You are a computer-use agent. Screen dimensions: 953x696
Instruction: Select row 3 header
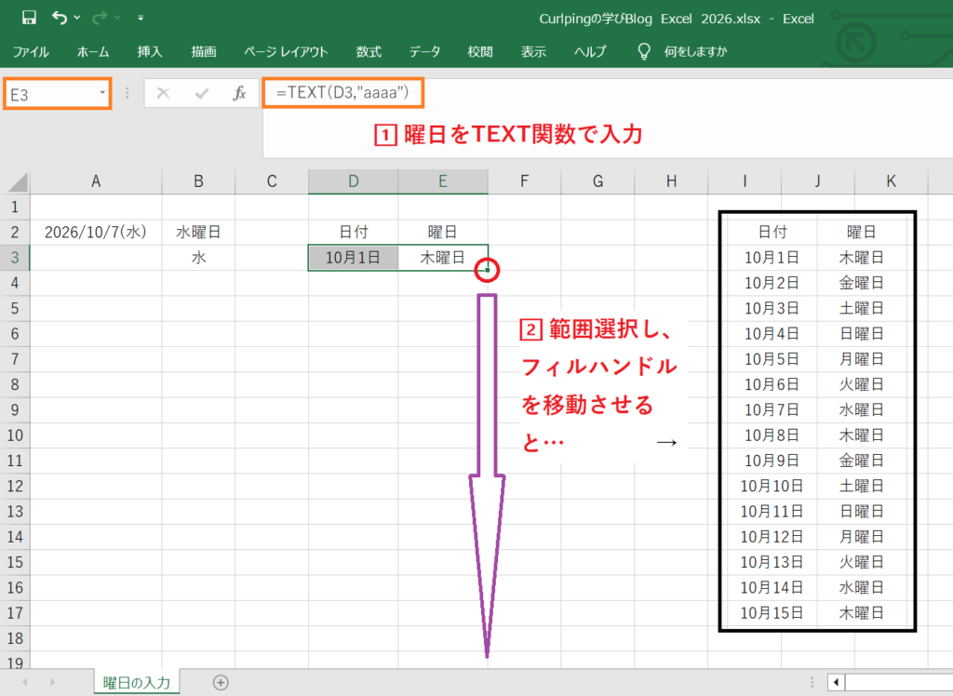pos(15,258)
